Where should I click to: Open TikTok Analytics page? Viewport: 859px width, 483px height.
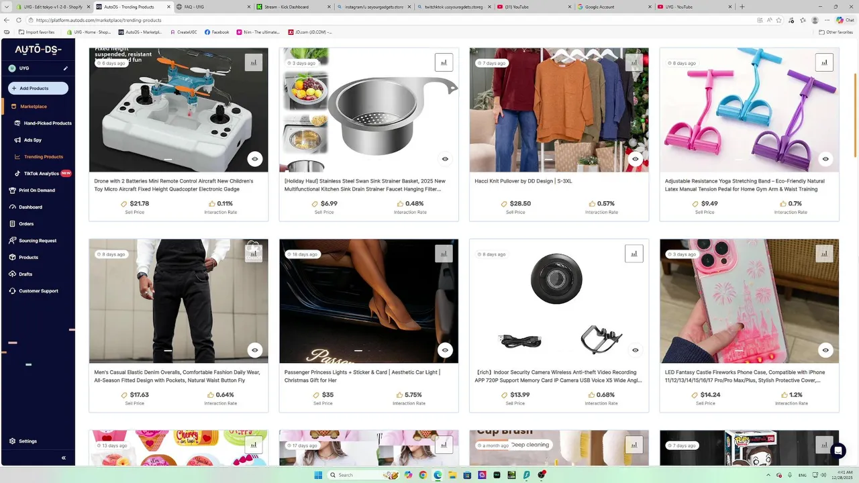tap(42, 174)
